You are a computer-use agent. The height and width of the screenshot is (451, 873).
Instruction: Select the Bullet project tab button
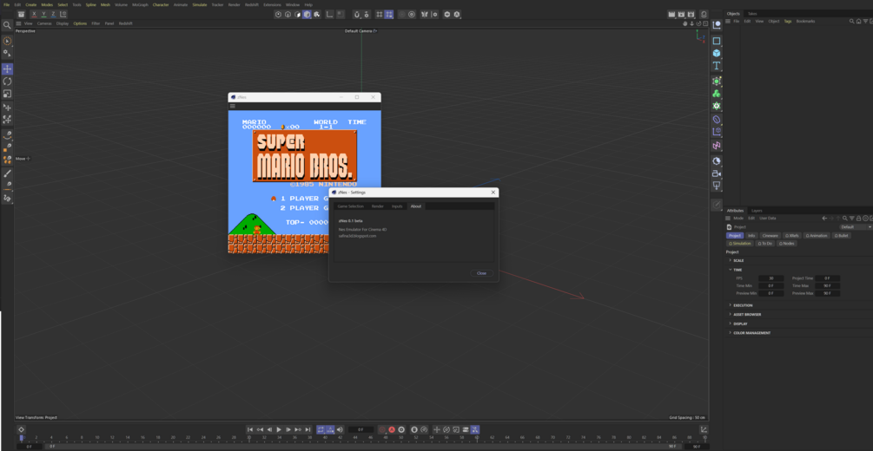[841, 236]
